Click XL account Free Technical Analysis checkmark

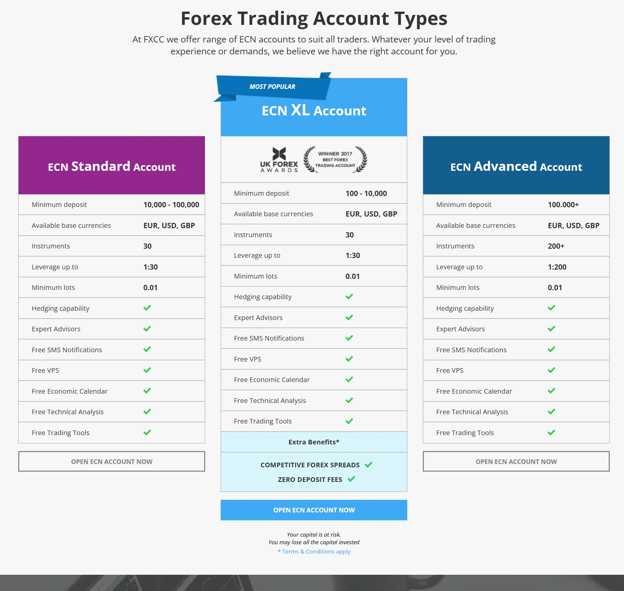349,400
